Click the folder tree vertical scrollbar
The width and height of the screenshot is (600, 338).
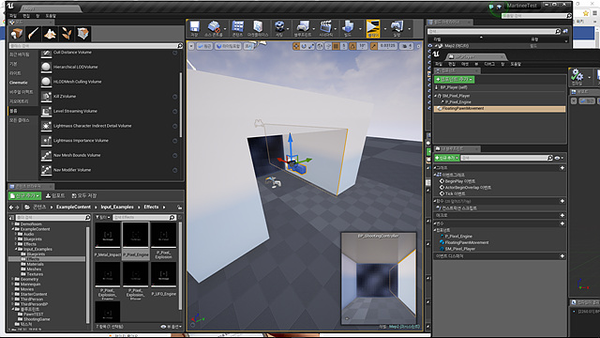point(87,274)
